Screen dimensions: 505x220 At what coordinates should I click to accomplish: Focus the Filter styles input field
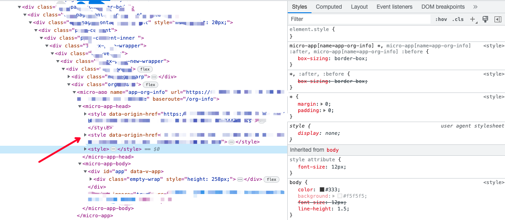click(360, 19)
